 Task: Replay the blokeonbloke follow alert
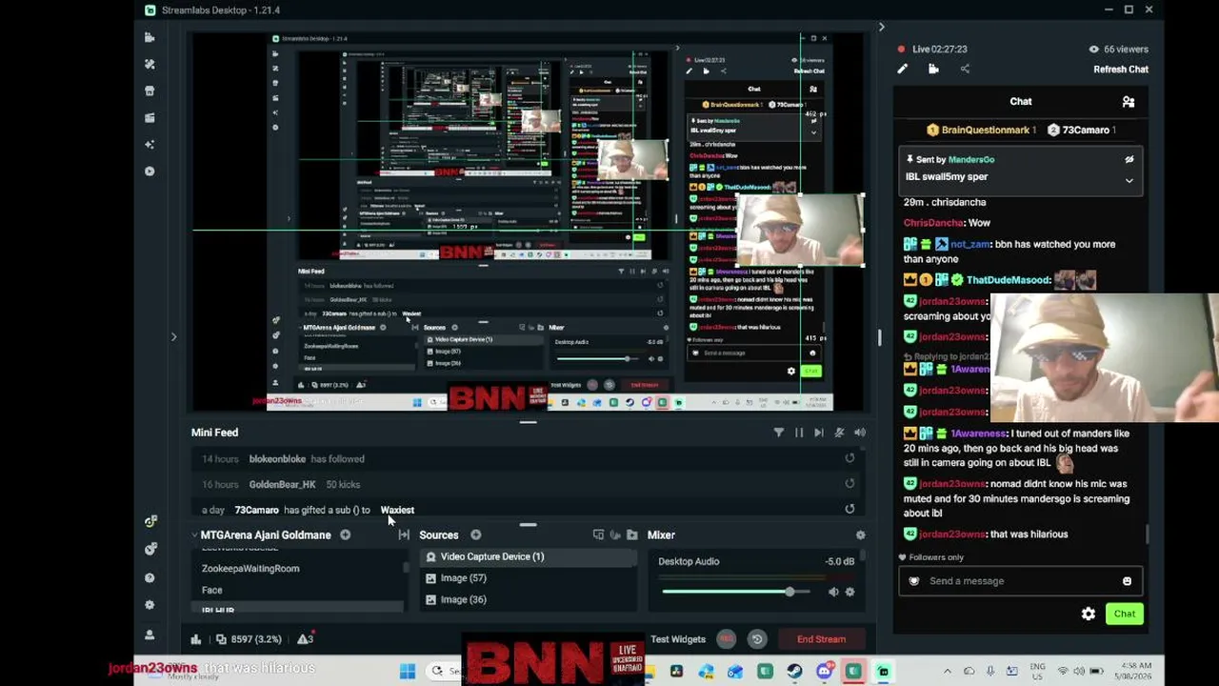(849, 458)
